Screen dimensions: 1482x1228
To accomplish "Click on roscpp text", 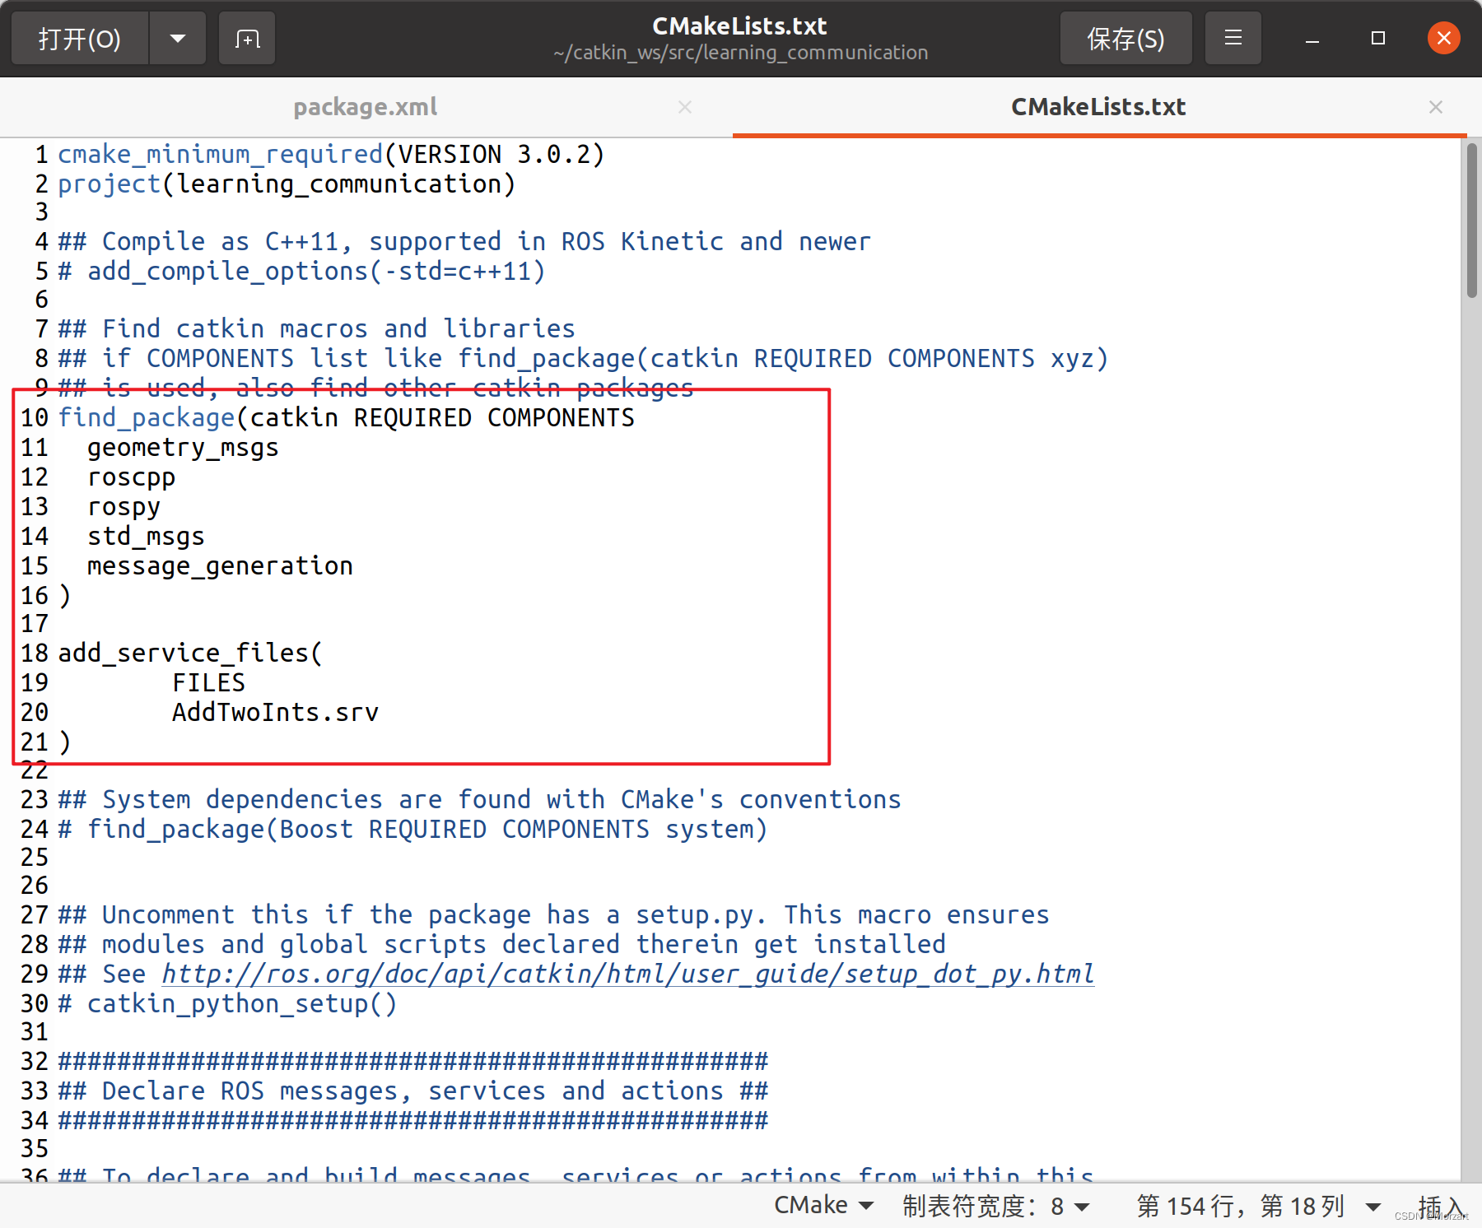I will click(x=131, y=477).
